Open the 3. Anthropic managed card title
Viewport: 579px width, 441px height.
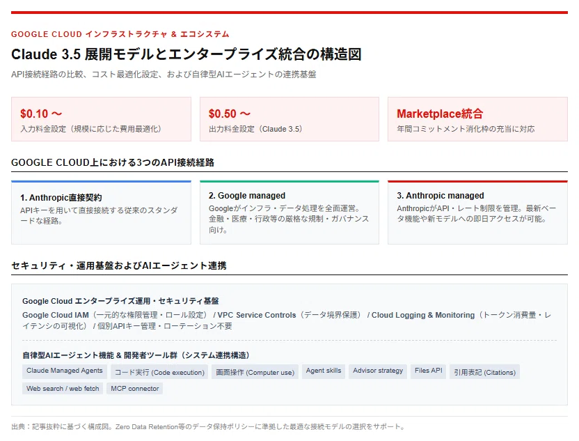click(x=441, y=196)
